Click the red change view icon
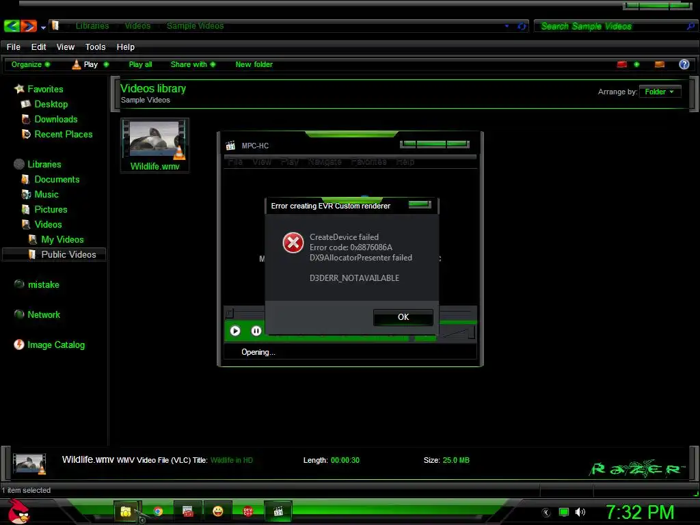The height and width of the screenshot is (525, 700). coord(622,65)
